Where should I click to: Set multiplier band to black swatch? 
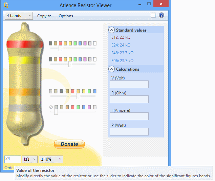(61, 91)
